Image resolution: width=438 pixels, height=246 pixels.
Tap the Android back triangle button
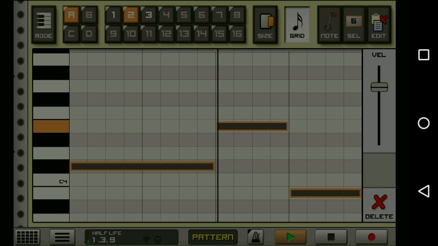click(424, 192)
